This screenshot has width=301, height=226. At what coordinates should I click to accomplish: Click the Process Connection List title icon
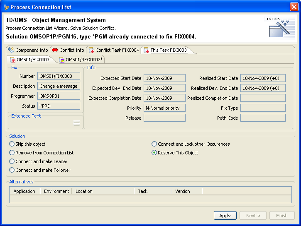pos(5,7)
